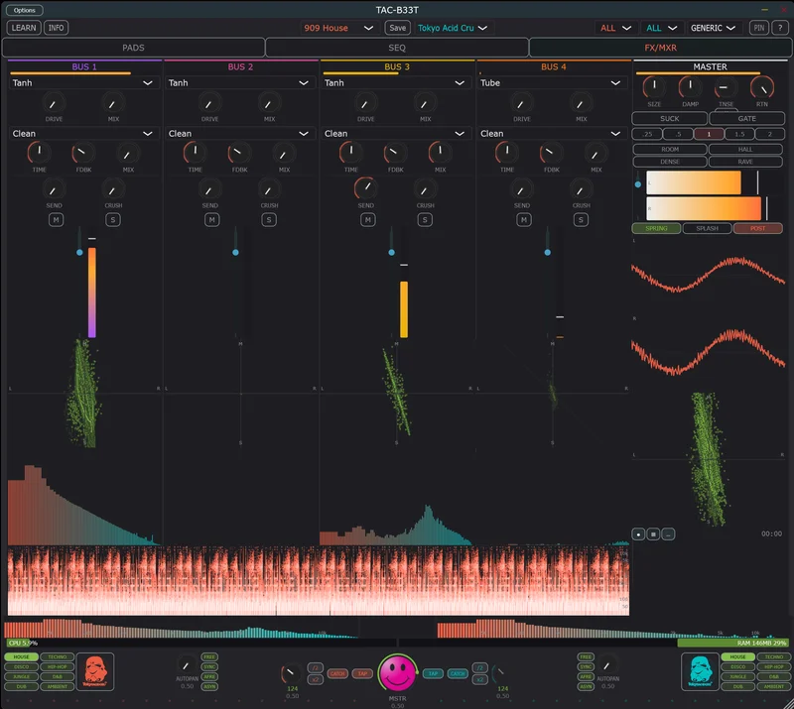Click the /2 tempo halver

315,665
